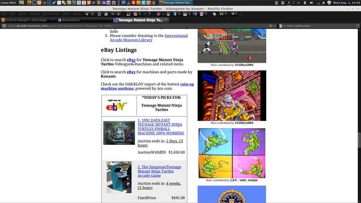Open the clock showing Wed Aug date
This screenshot has height=203, width=361.
click(x=346, y=3)
